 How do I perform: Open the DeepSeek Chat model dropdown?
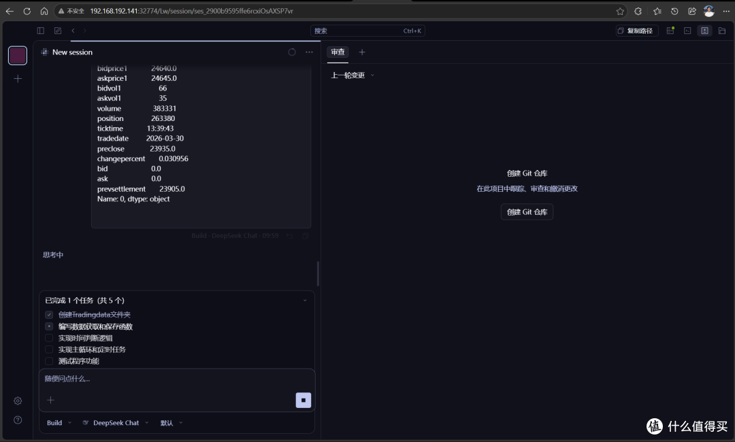pos(116,423)
